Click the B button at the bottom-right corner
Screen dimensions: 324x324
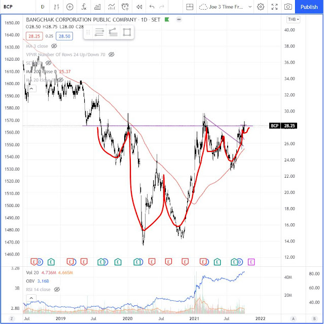[314, 318]
